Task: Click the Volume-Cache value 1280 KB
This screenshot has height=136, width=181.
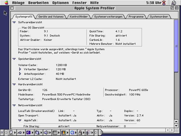Action: pyautogui.click(x=61, y=65)
